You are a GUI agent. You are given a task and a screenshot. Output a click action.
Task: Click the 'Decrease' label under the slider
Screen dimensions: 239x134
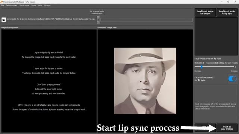(x=198, y=71)
